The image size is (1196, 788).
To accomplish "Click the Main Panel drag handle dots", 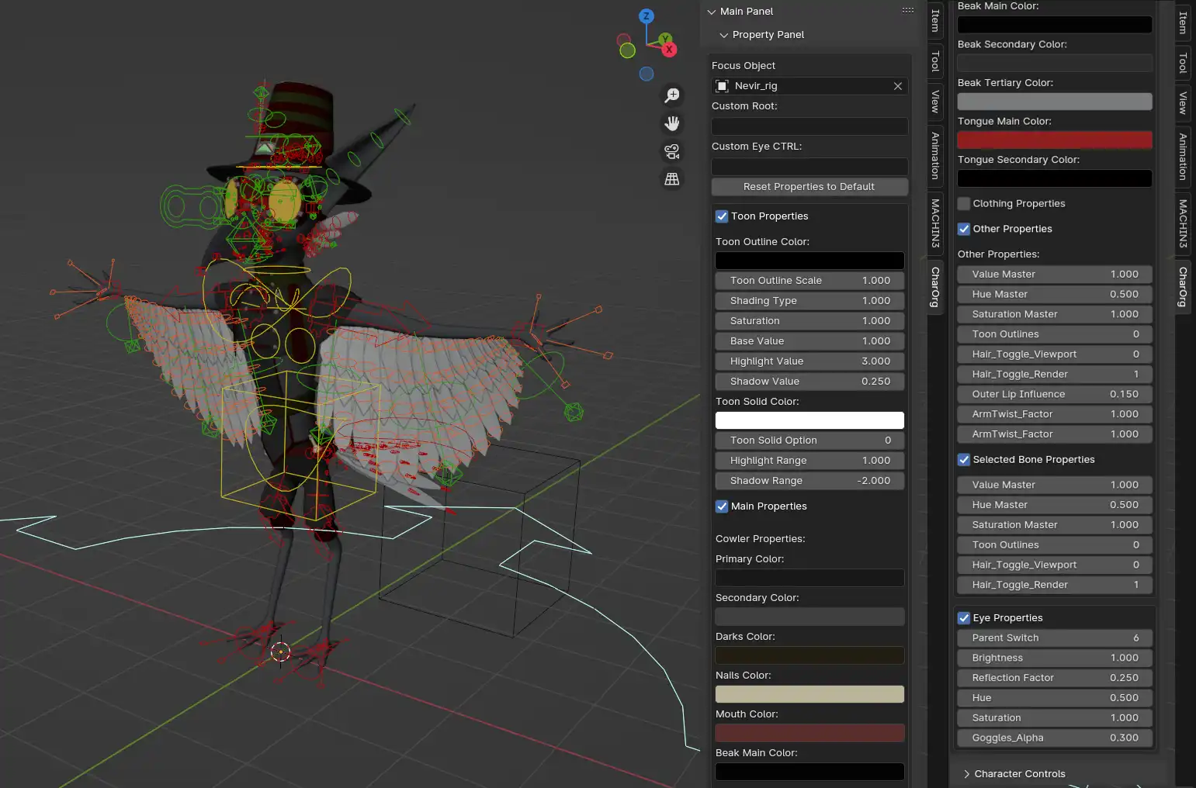I will pyautogui.click(x=908, y=11).
